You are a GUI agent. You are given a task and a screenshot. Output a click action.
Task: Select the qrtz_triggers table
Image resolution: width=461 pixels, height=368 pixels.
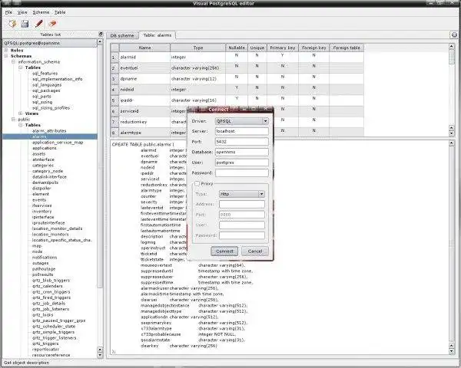tap(45, 343)
